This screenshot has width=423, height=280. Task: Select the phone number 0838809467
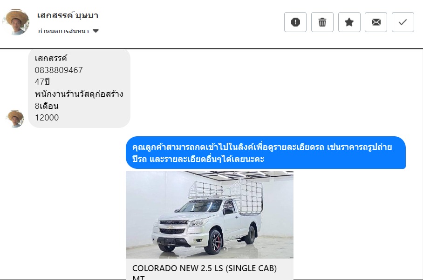coord(59,70)
